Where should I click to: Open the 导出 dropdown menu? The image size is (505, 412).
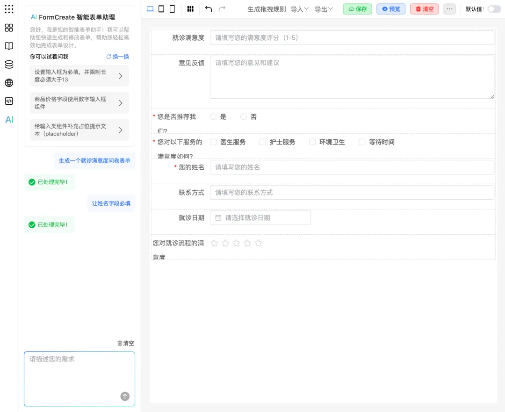coord(324,8)
